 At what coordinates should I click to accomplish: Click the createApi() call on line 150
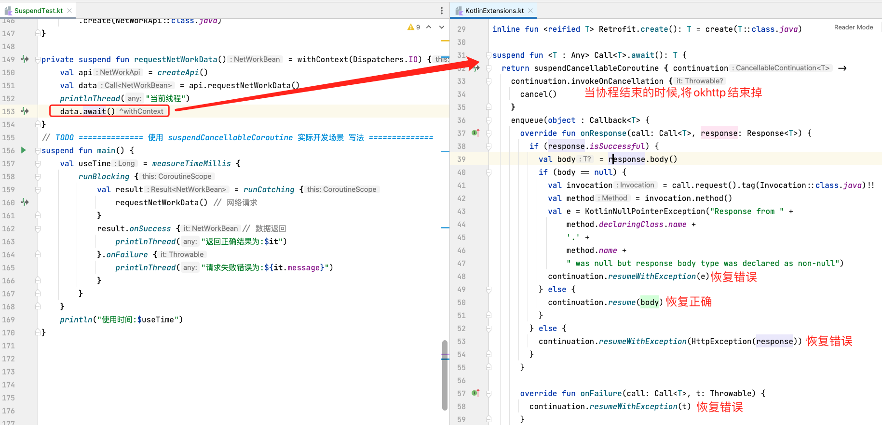tap(182, 72)
